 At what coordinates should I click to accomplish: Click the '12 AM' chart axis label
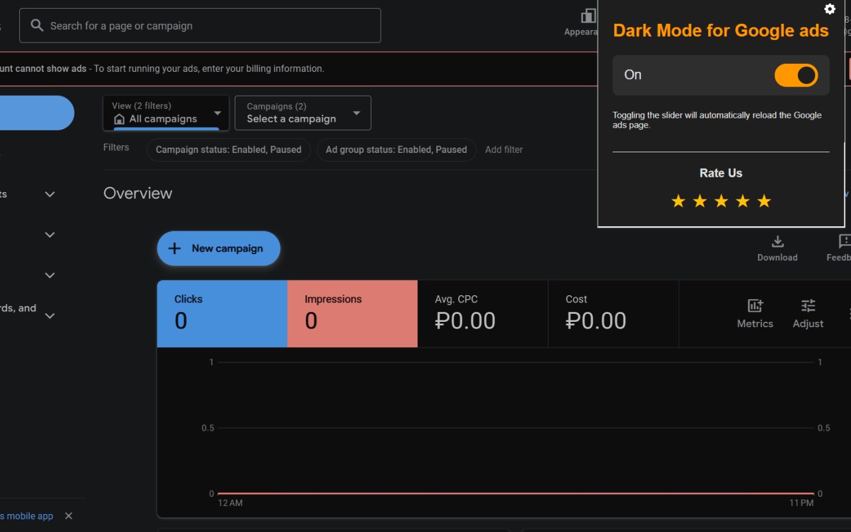coord(230,503)
